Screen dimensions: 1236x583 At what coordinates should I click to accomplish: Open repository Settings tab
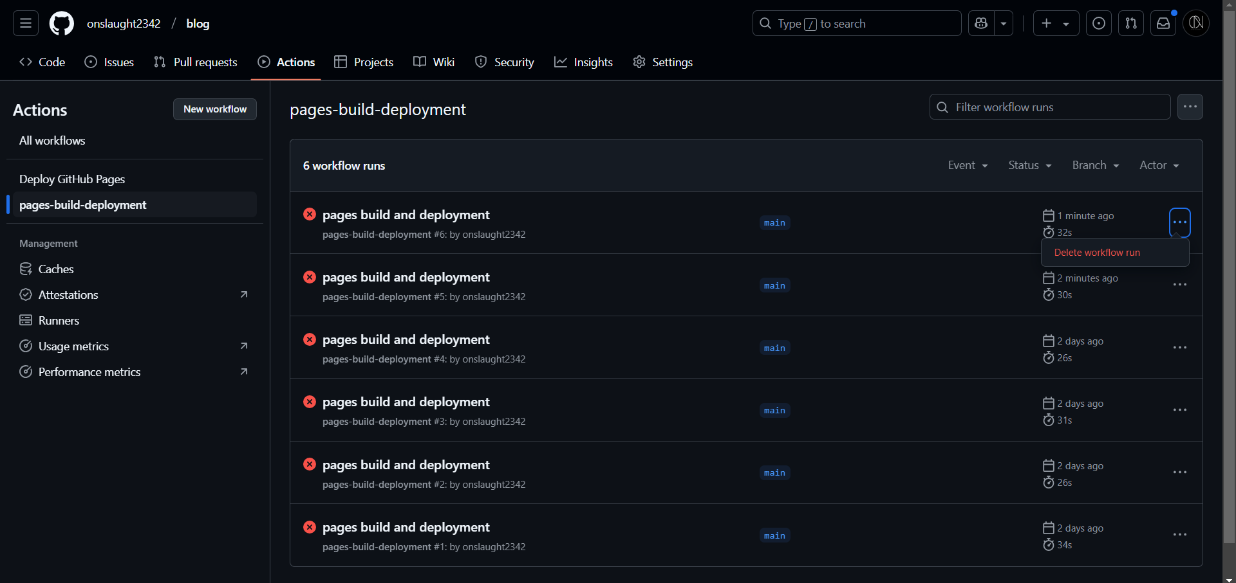[x=663, y=62]
